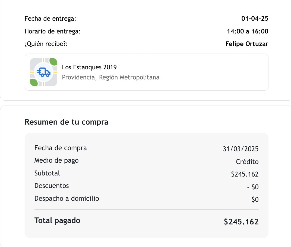Click the Medio de pago label
The image size is (291, 247).
56,160
